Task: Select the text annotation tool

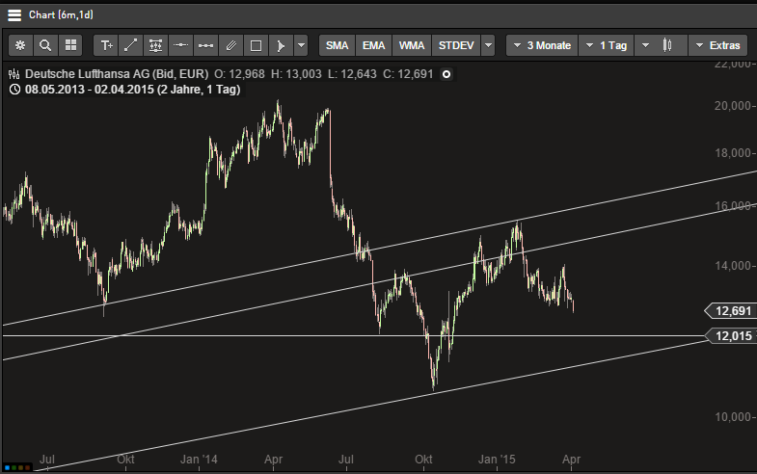Action: point(106,45)
